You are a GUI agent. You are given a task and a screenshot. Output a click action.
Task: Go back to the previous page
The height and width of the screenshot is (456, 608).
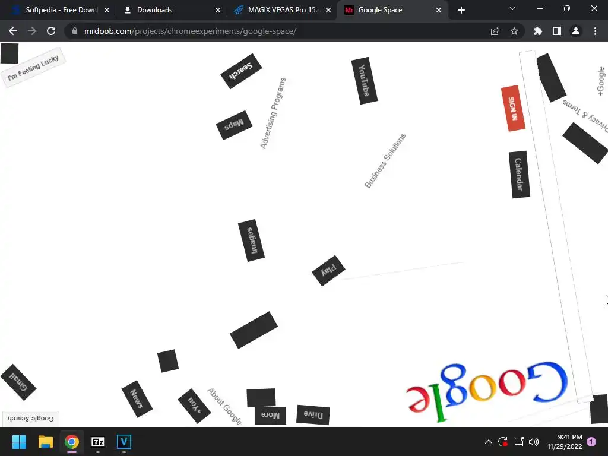pyautogui.click(x=13, y=31)
